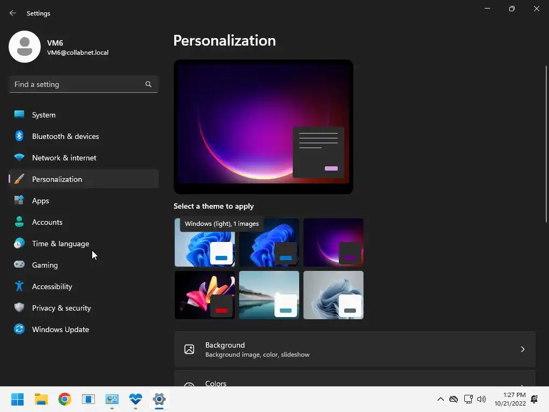Restore down the Settings window
Viewport: 549px width, 412px height.
click(511, 9)
